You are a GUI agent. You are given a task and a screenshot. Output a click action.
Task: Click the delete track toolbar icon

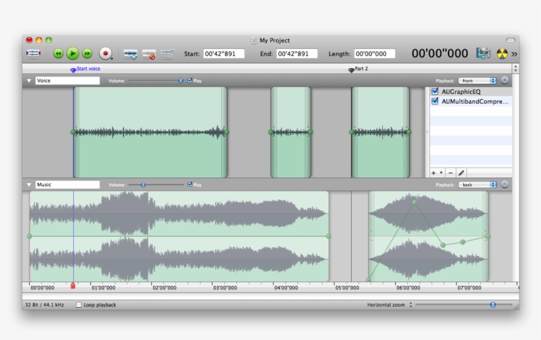[x=149, y=54]
